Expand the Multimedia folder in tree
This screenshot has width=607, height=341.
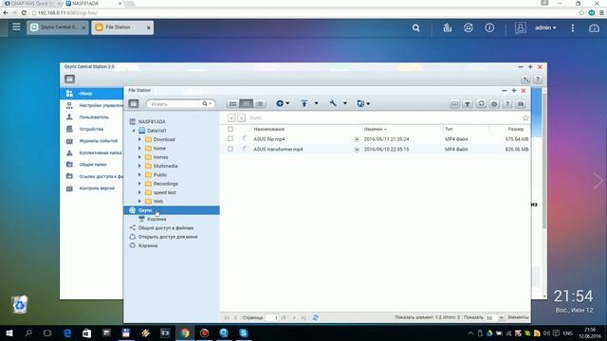[x=139, y=166]
